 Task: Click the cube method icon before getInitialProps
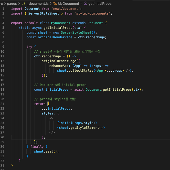pyautogui.click(x=86, y=4)
